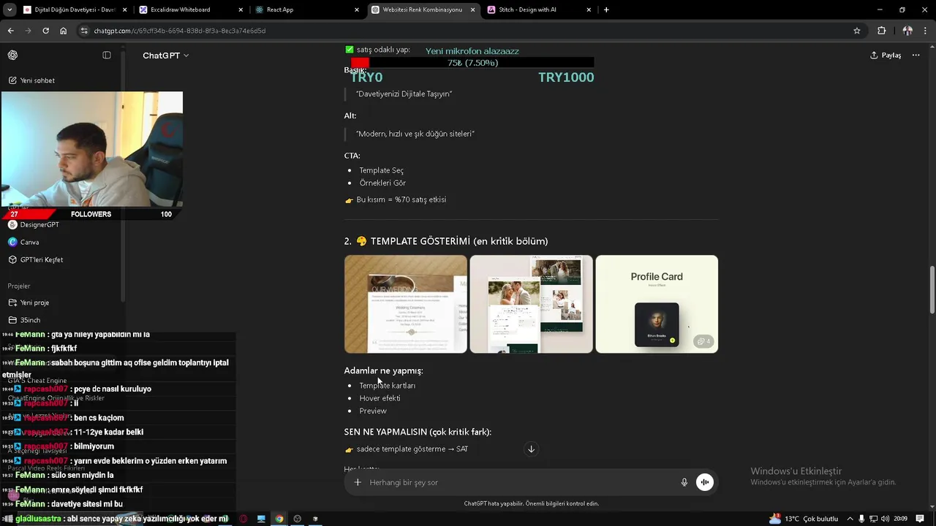Click the 'Preview' bullet text
Screen dimensions: 936x526
[x=373, y=411]
